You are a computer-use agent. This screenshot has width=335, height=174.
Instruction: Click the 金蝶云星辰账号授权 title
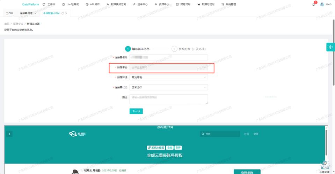(165, 156)
